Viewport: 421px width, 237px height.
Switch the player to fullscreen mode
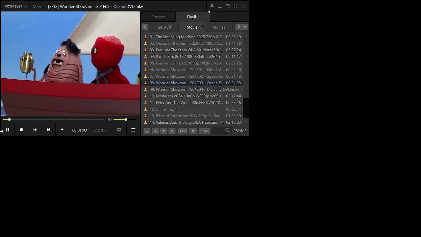coord(235,6)
